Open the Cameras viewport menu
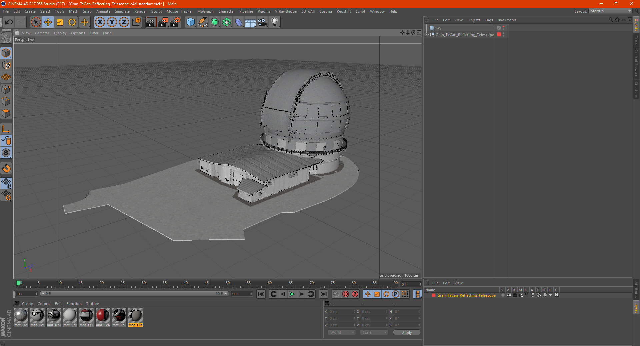Screen dimensions: 640x346 point(42,33)
